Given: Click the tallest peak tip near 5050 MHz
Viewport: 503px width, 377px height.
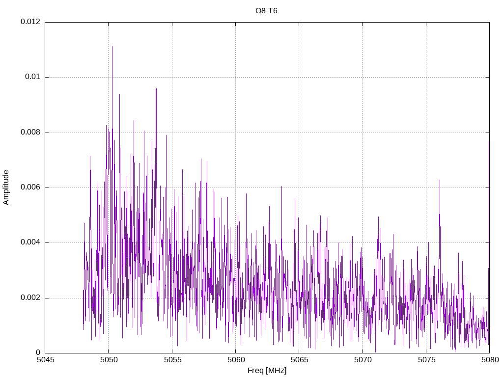Looking at the screenshot, I should click(x=112, y=47).
